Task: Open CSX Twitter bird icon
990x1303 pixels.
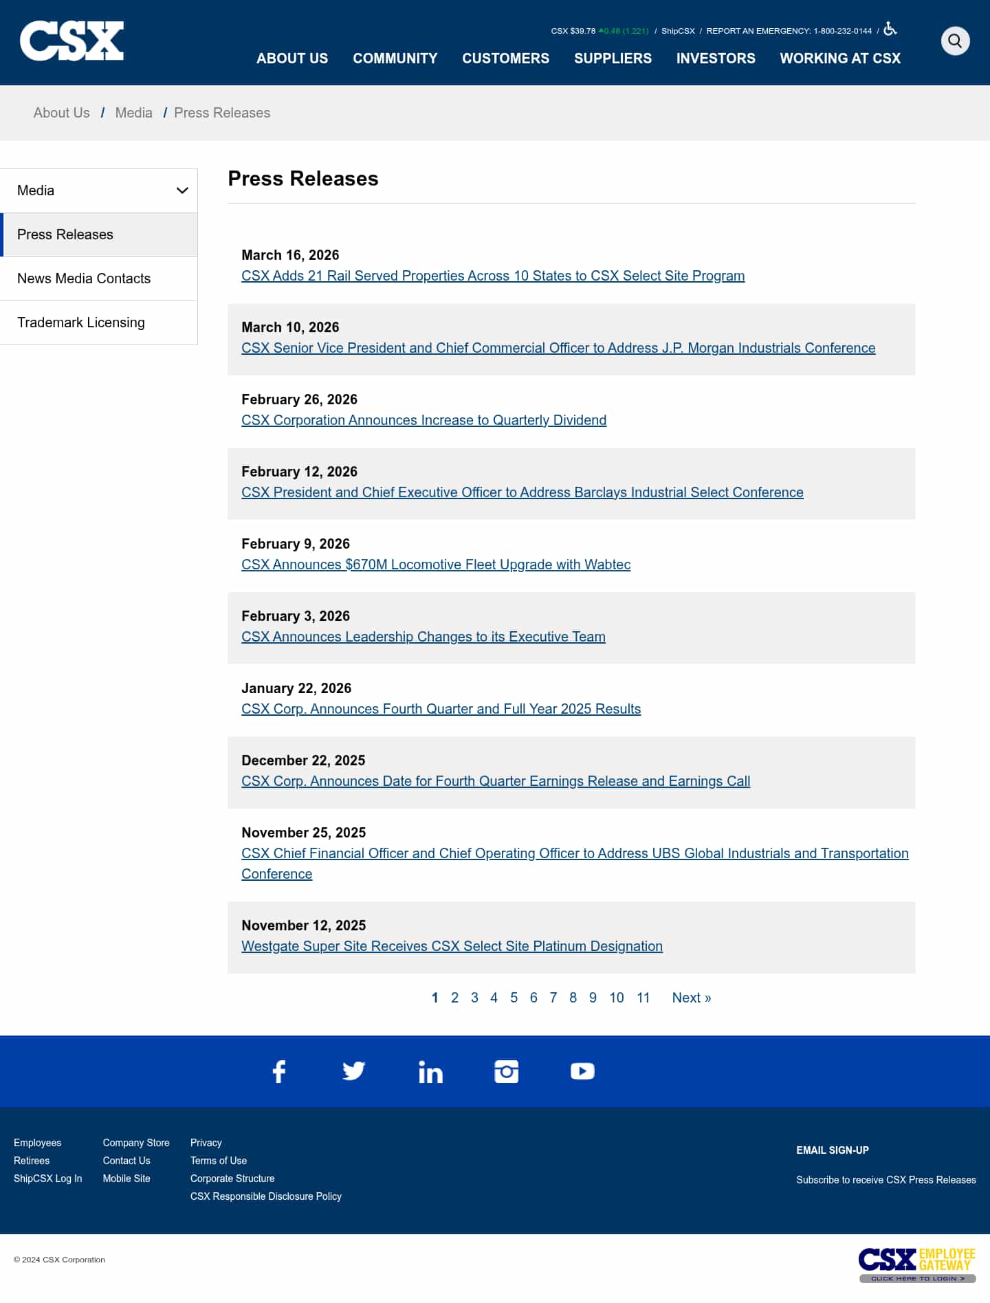Action: [x=354, y=1071]
